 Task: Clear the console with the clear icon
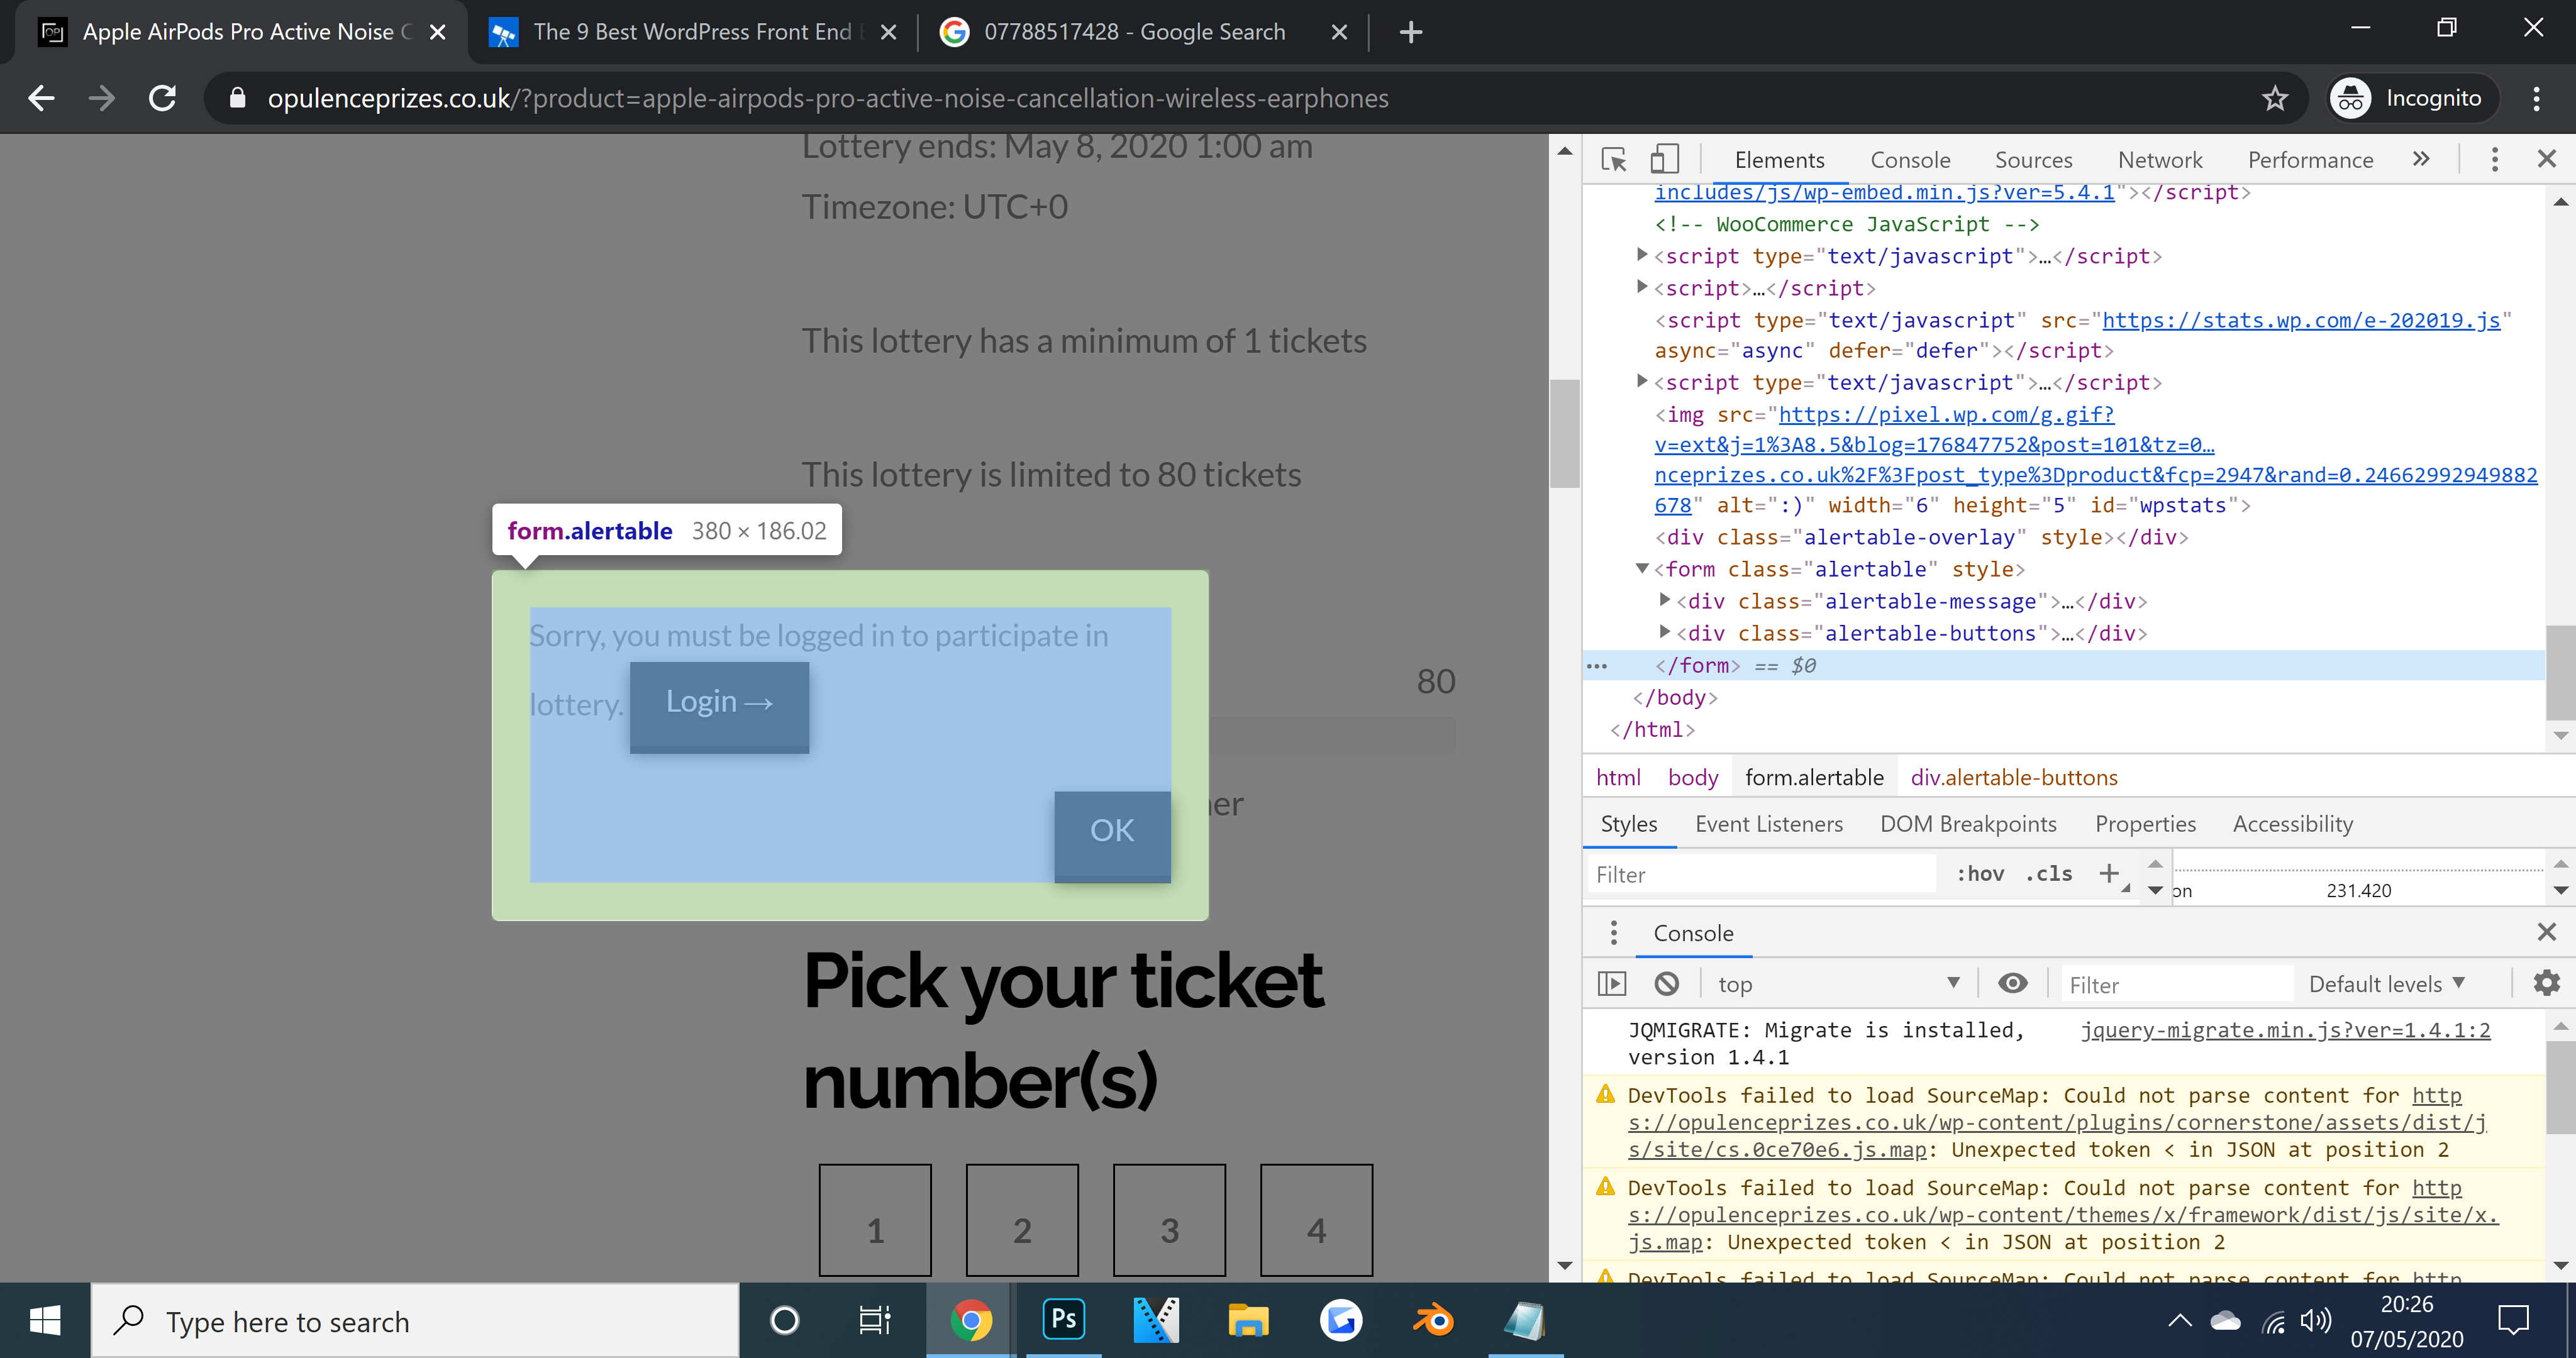point(1666,984)
